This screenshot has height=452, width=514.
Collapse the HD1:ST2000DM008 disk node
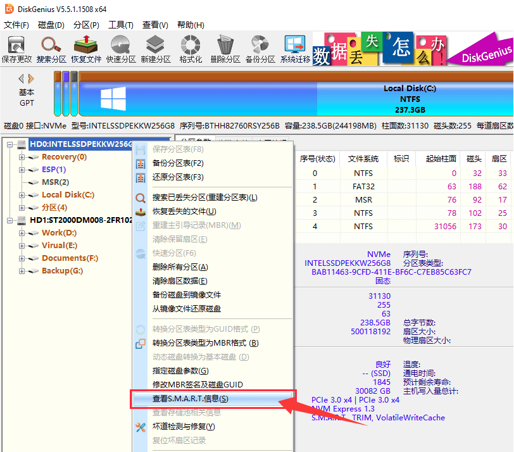tap(11, 220)
